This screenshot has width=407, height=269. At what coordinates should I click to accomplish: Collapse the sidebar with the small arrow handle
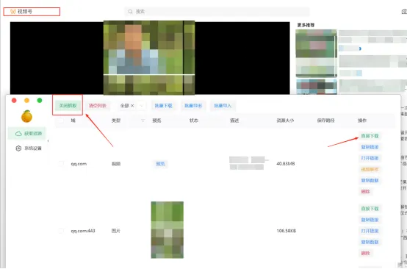point(48,140)
